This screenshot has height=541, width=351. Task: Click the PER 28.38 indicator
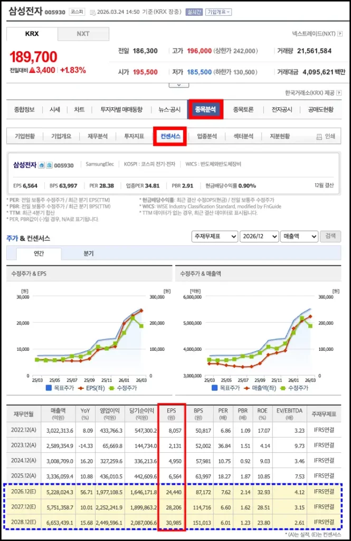102,185
